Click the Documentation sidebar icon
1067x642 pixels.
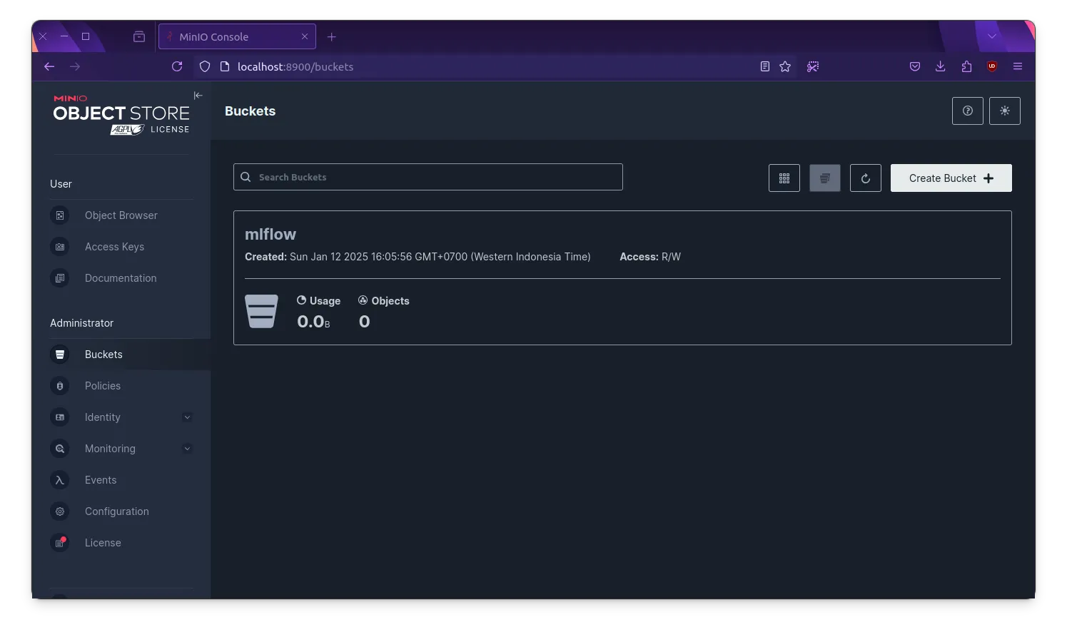(x=60, y=278)
